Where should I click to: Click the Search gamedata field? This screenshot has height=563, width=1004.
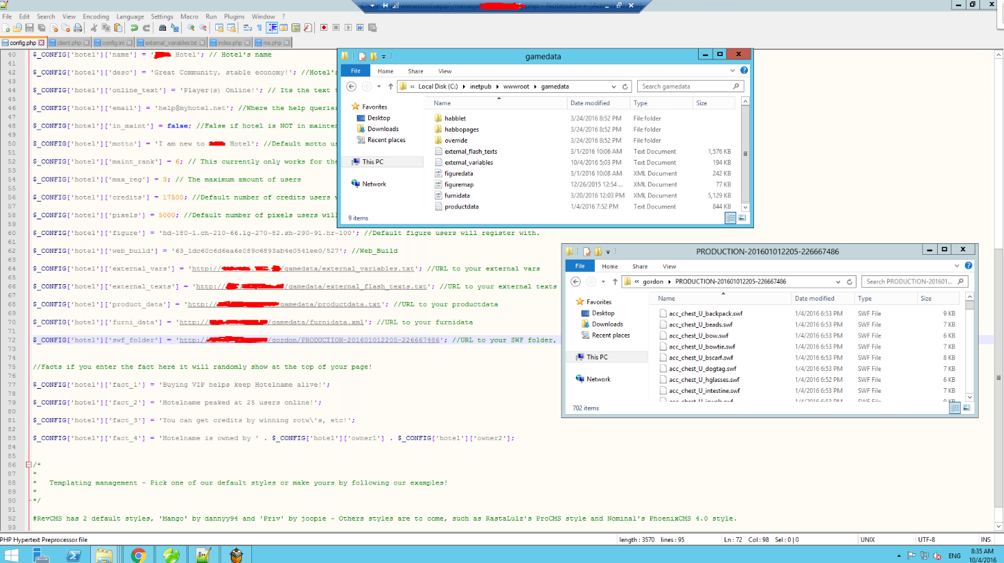point(690,87)
